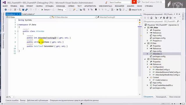Open the Debug configuration dropdown
This screenshot has height=105, width=186.
click(62, 10)
